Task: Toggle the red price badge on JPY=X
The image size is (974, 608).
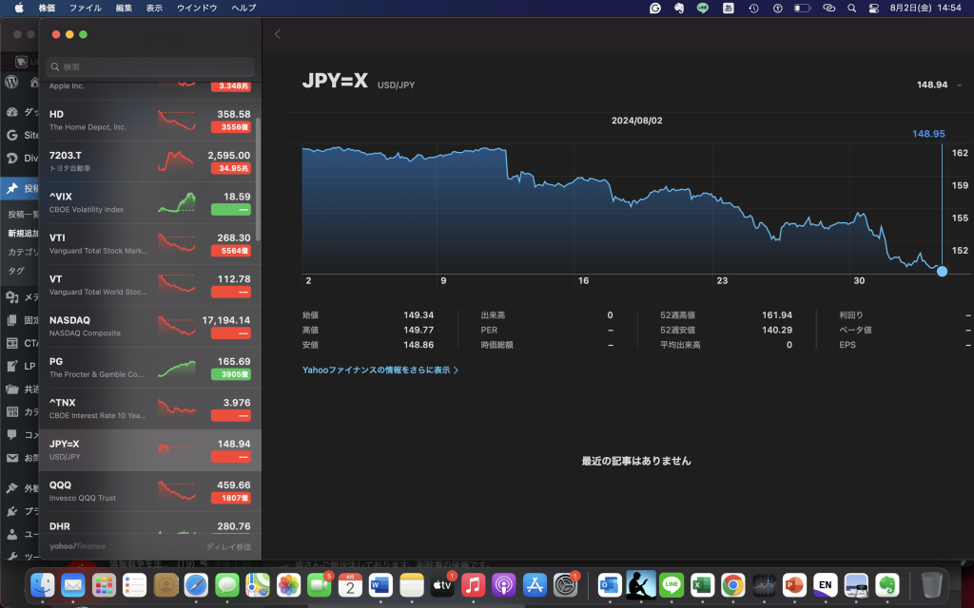Action: click(x=229, y=456)
